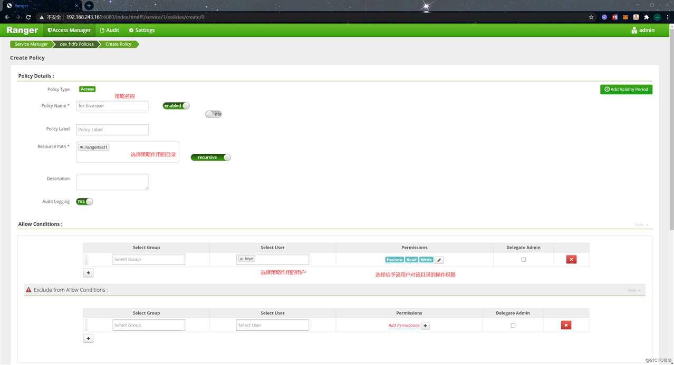Click the Description text area
Image resolution: width=674 pixels, height=365 pixels.
(112, 182)
